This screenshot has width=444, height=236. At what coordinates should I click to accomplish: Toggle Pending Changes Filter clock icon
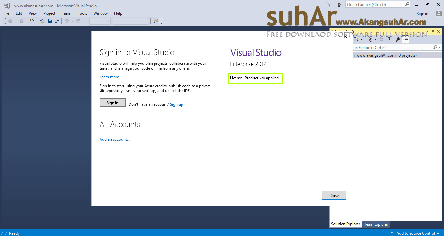(371, 39)
